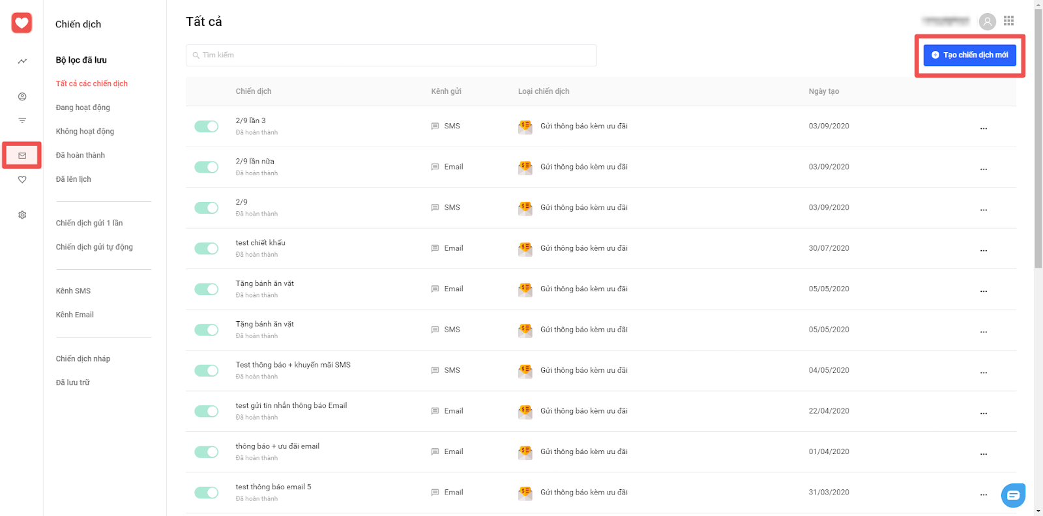Screen dimensions: 1043x516
Task: Toggle the SMS Tặng bánh ăn vặt switch
Action: (x=207, y=330)
